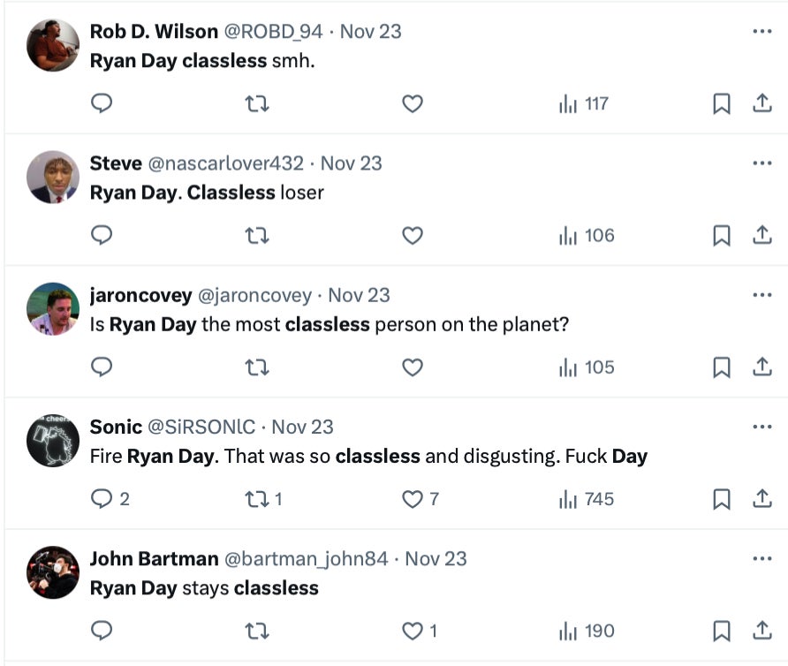Viewport: 788px width, 666px height.
Task: Share John Bartman's tweet
Action: [761, 631]
